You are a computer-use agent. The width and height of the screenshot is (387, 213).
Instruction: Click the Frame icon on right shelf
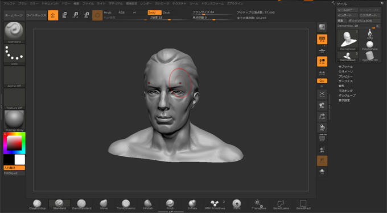point(322,95)
